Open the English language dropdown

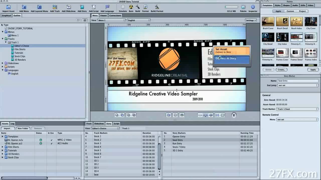click(x=139, y=20)
